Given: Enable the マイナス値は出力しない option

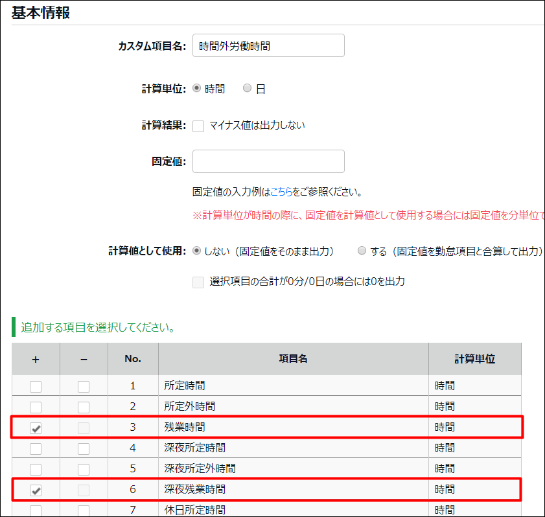Looking at the screenshot, I should (198, 126).
